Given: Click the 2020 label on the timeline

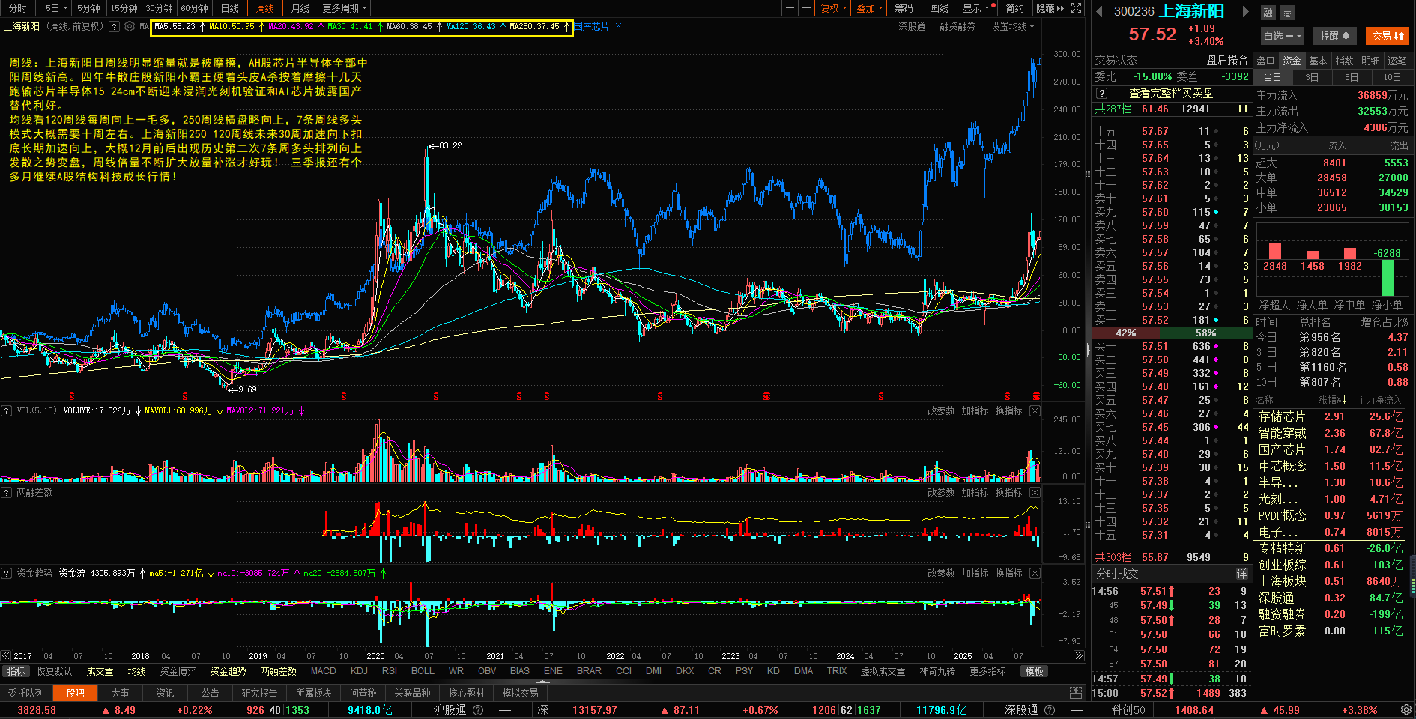Looking at the screenshot, I should pos(375,656).
